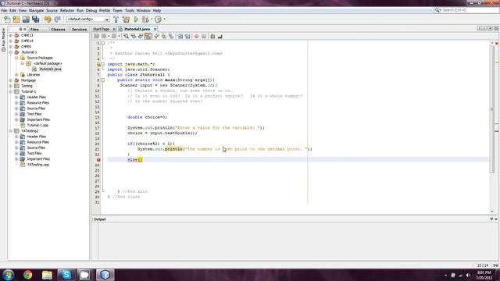Viewport: 500px width, 281px height.
Task: Jump to the red error stripe mark
Action: (x=497, y=131)
